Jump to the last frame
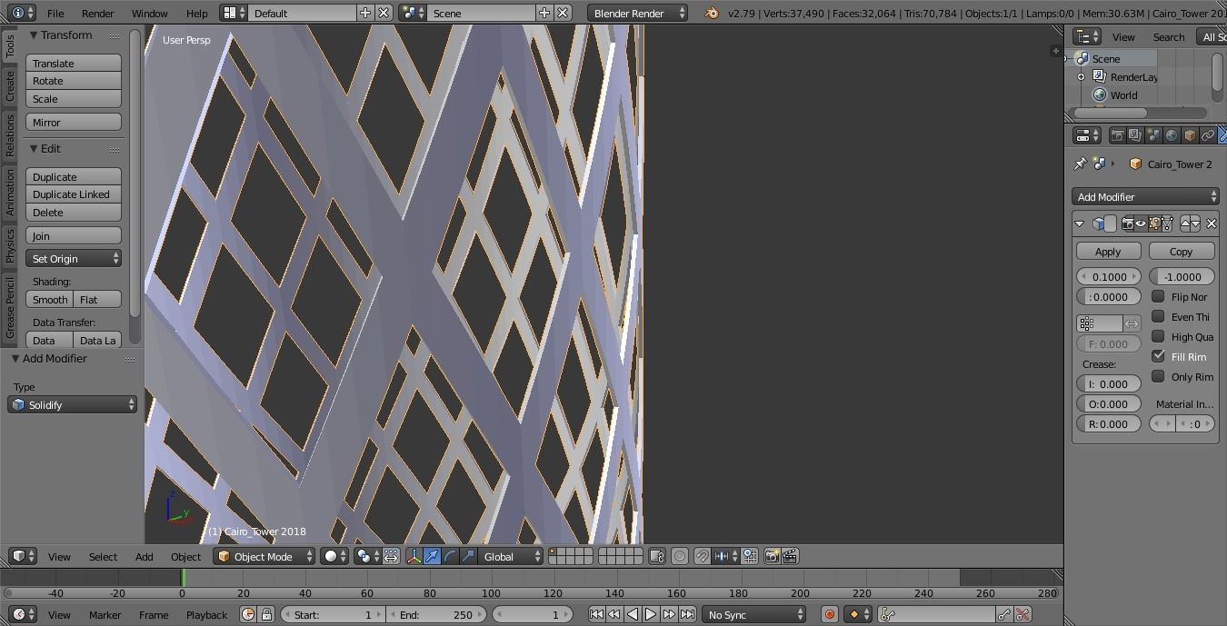The width and height of the screenshot is (1227, 626). (x=688, y=615)
